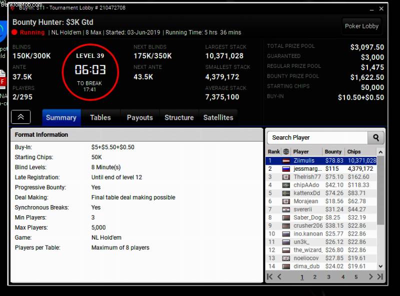The image size is (400, 296).
Task: Sort the list by Bounty column header
Action: click(x=333, y=152)
